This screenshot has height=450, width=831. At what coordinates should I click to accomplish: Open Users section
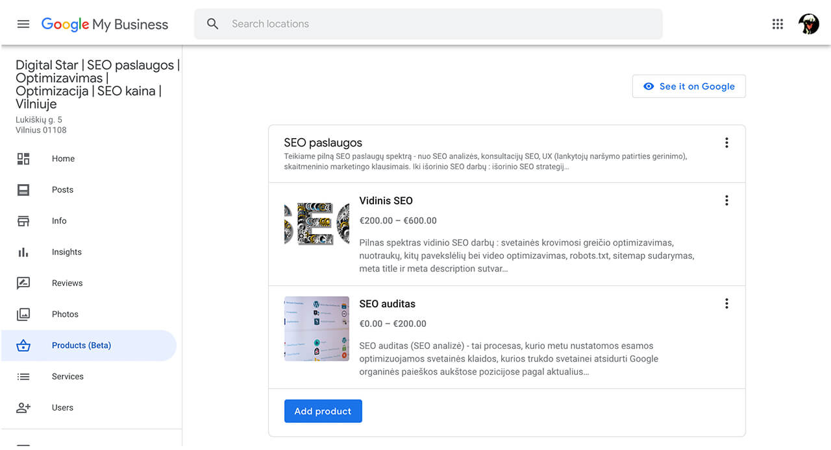(x=89, y=408)
